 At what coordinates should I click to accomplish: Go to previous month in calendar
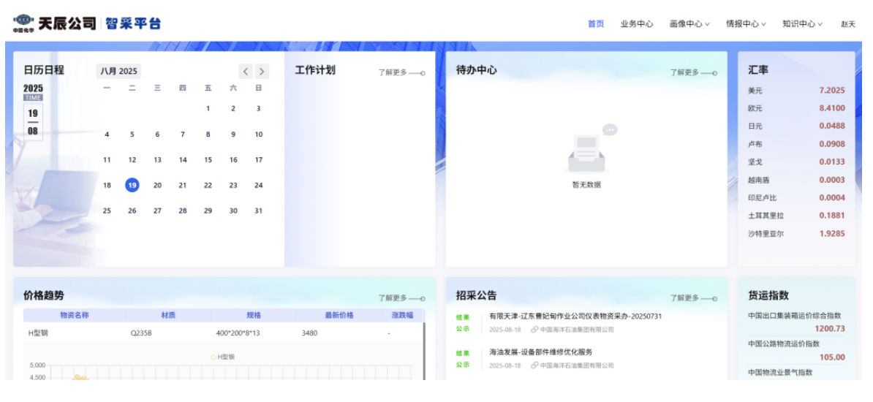(x=246, y=72)
